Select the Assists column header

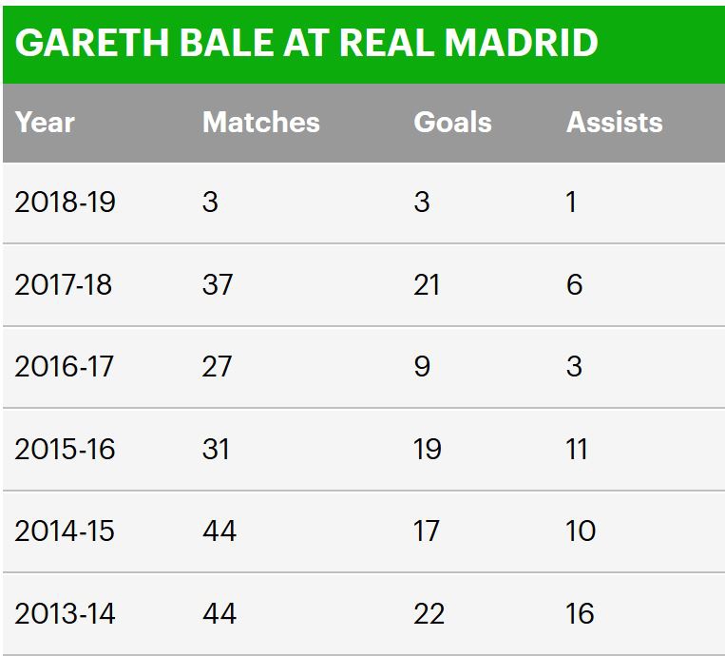[615, 122]
